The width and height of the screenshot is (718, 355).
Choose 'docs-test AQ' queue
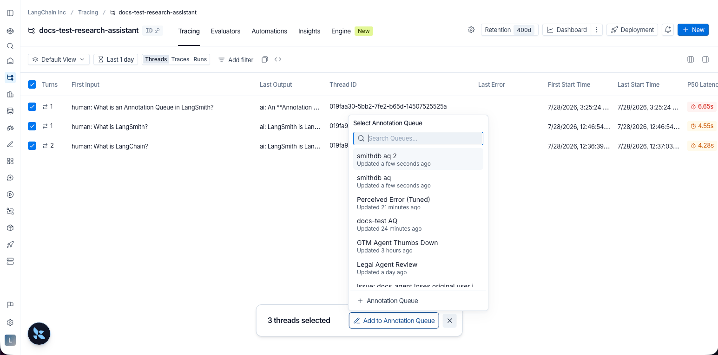coord(418,225)
